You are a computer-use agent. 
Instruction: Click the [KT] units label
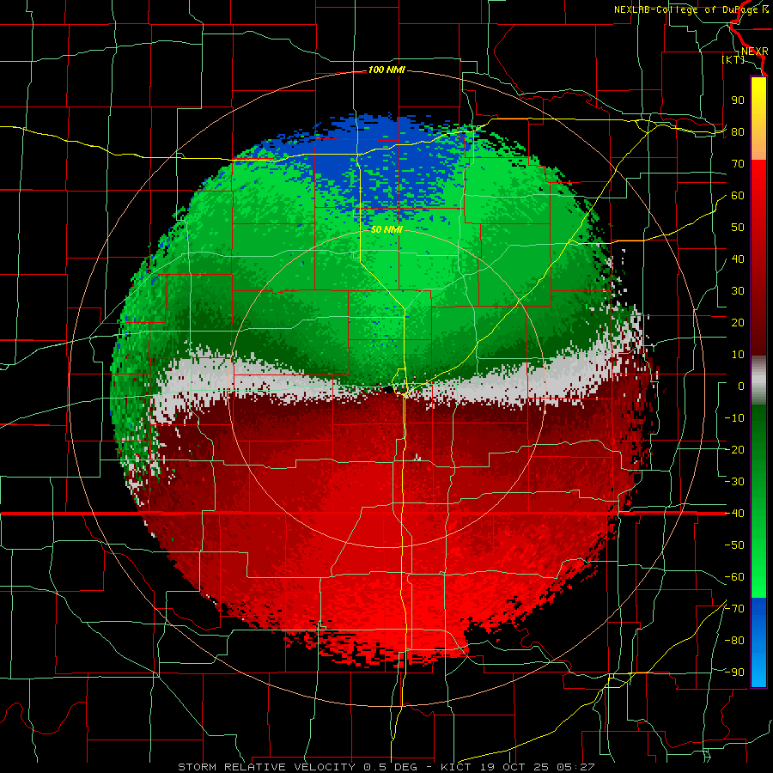(x=733, y=59)
